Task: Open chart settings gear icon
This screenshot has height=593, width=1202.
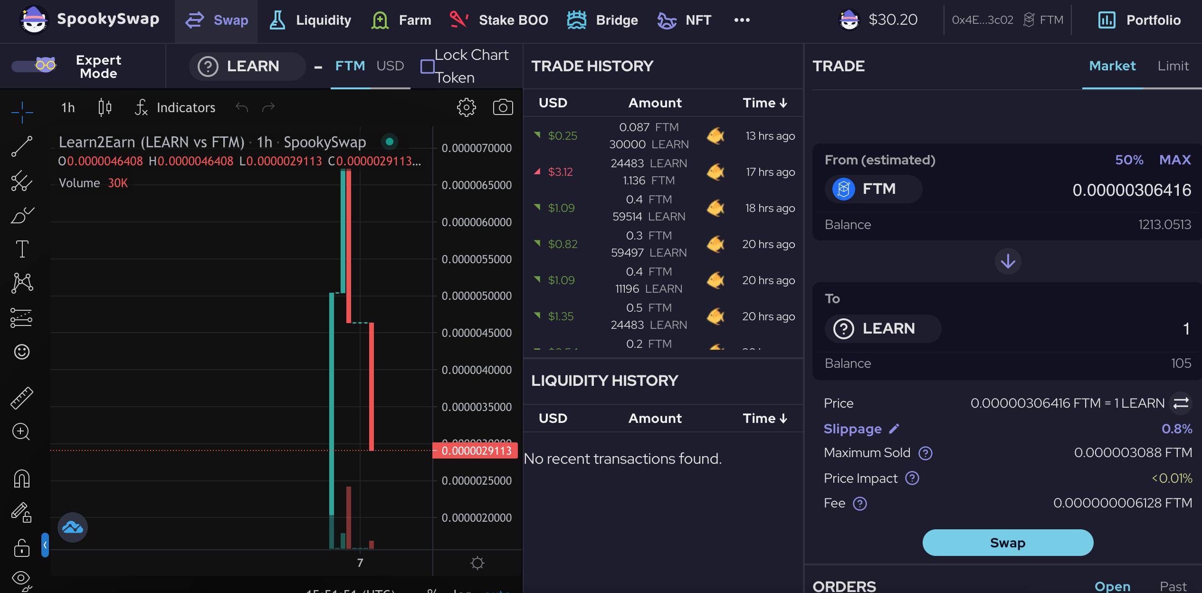Action: pyautogui.click(x=466, y=107)
